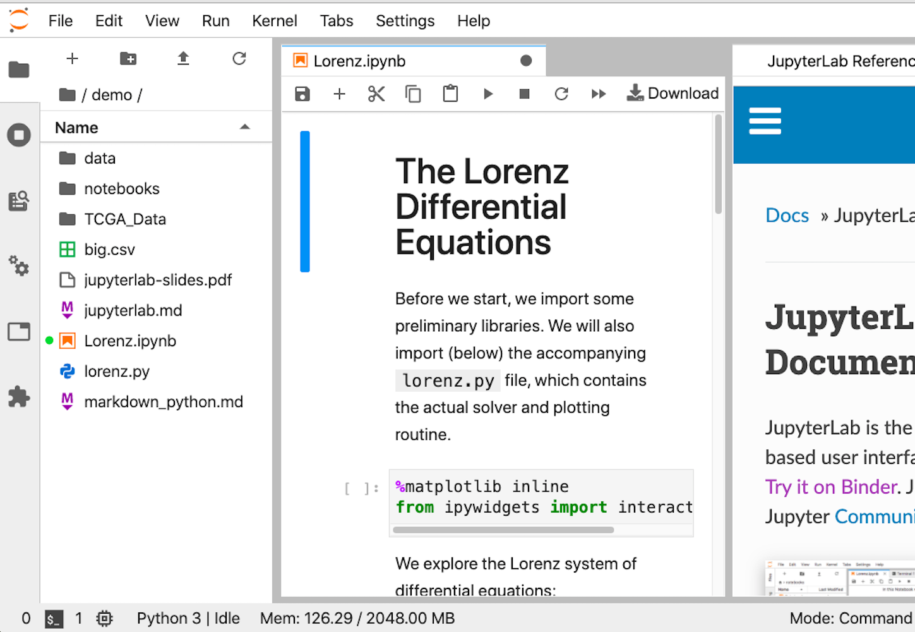Open the demo breadcrumb folder

click(112, 95)
